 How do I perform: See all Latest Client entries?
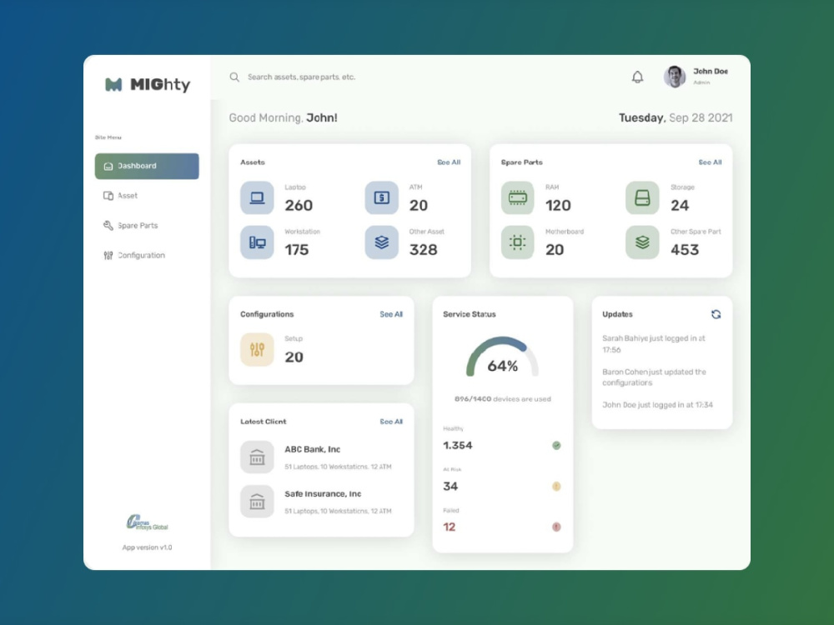tap(391, 422)
